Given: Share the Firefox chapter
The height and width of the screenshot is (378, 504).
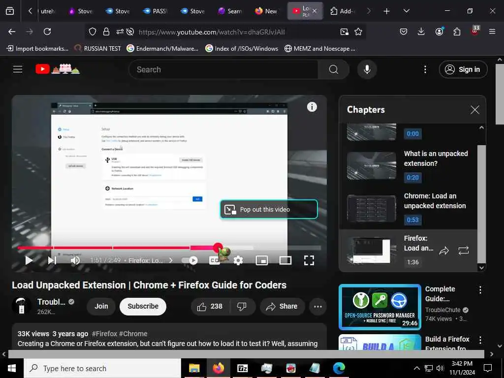Looking at the screenshot, I should point(444,251).
